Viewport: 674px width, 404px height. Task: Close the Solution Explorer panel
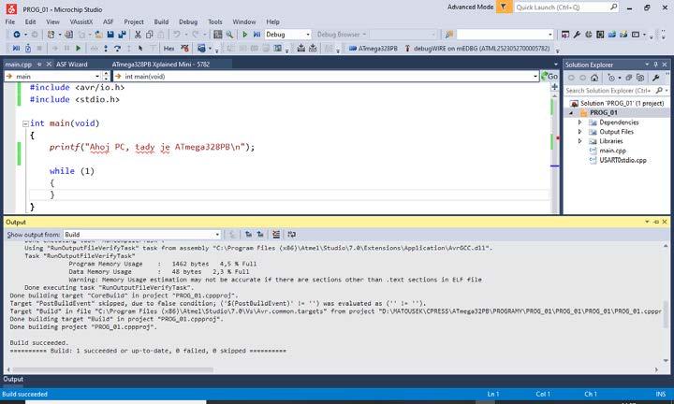(665, 65)
